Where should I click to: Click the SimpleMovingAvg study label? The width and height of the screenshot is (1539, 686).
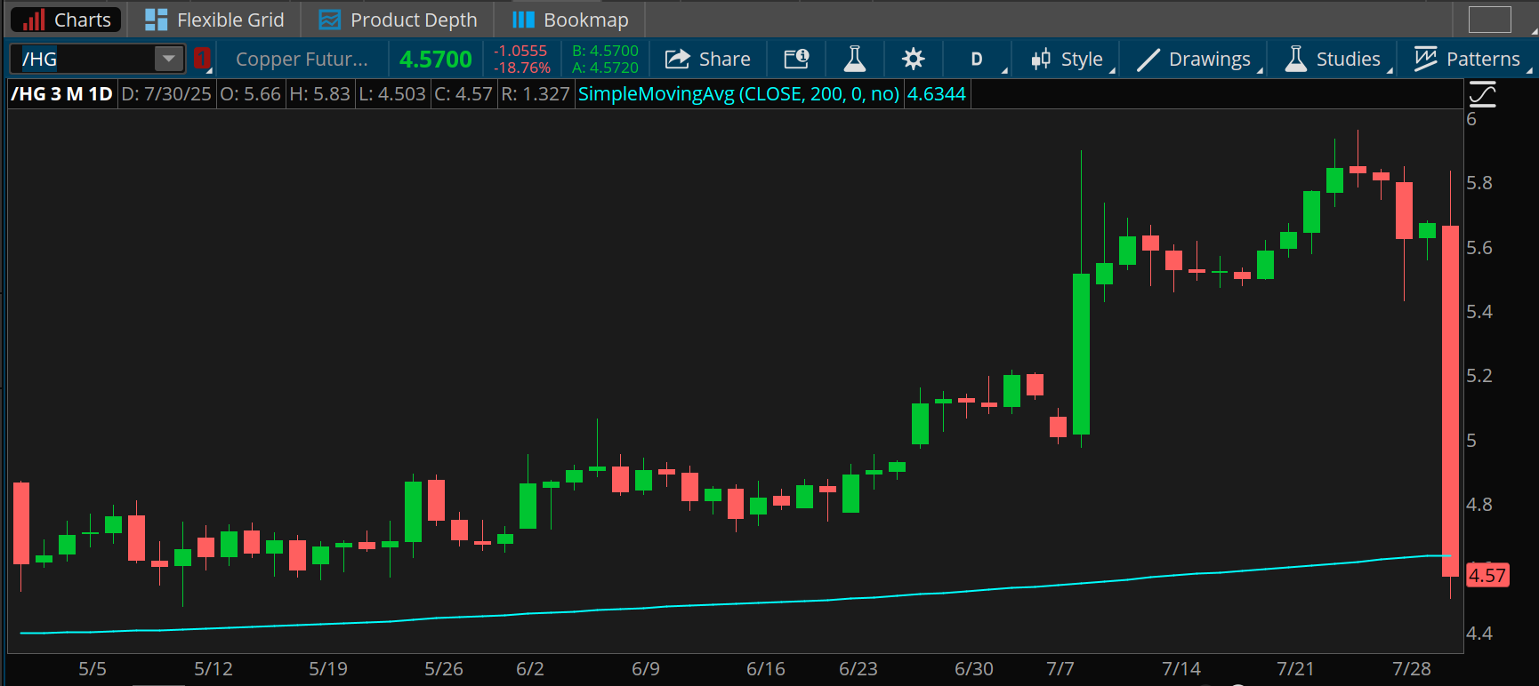click(739, 94)
